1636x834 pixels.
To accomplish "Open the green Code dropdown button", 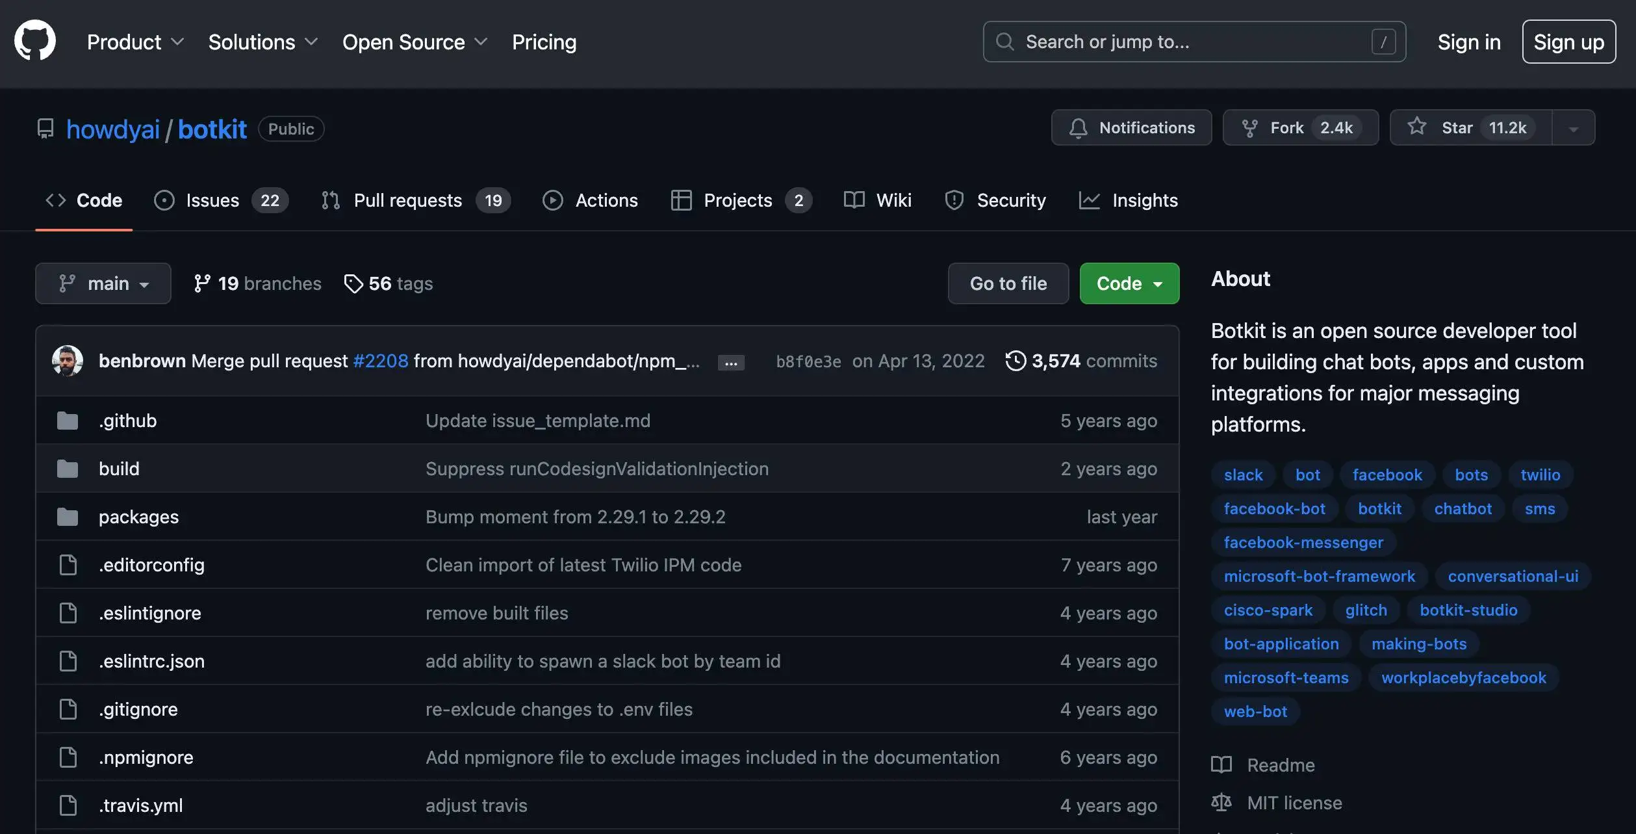I will pos(1129,283).
